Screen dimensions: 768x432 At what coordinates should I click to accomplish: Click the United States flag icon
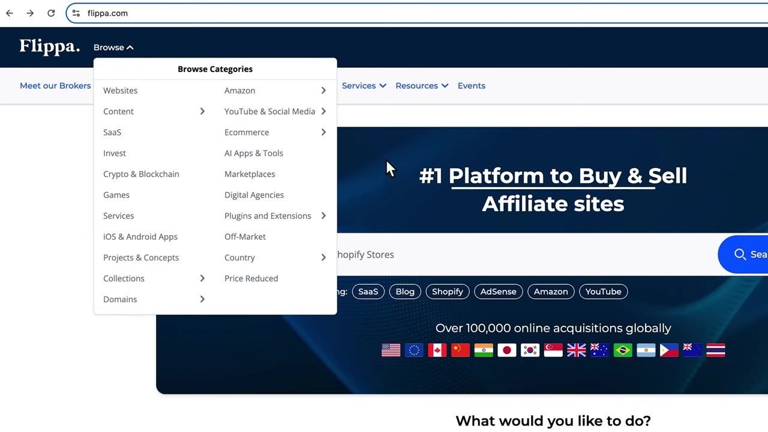coord(391,350)
